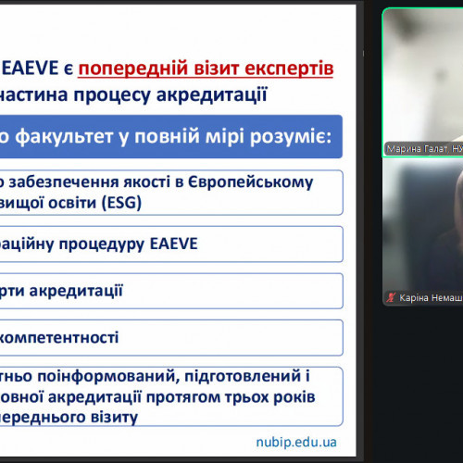The width and height of the screenshot is (463, 463).
Task: Click the Каріна Немаш name label
Action: (431, 298)
